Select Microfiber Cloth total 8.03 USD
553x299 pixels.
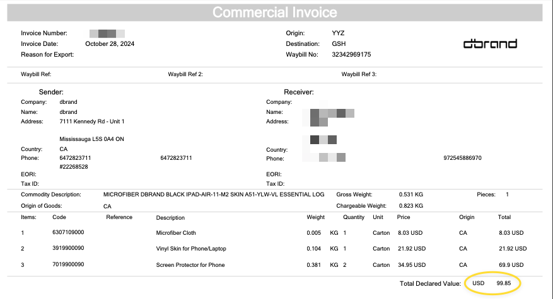click(511, 233)
